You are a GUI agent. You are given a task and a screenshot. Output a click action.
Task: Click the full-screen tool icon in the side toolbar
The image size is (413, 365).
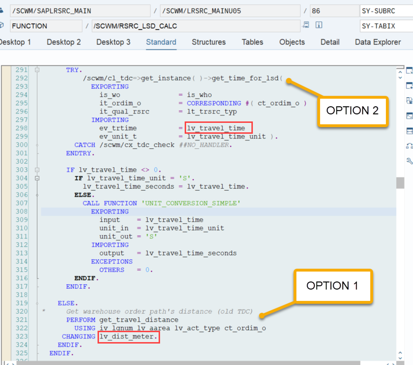pyautogui.click(x=409, y=115)
